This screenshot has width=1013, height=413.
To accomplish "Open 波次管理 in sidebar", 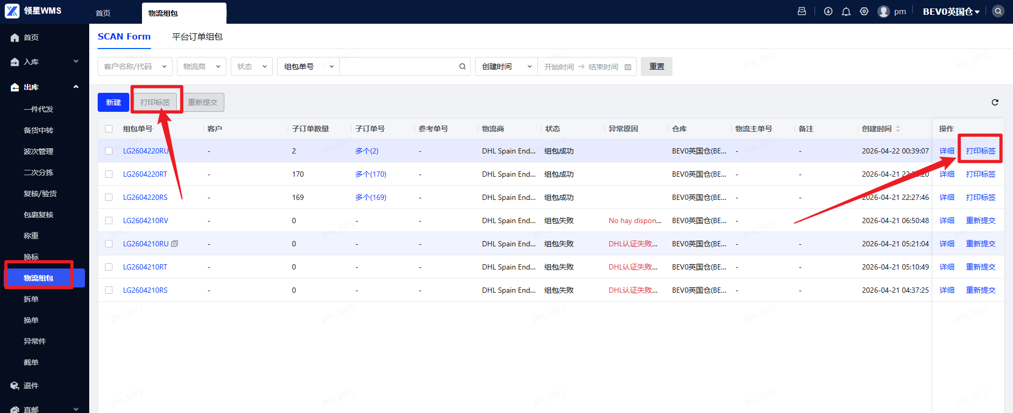I will pos(39,151).
